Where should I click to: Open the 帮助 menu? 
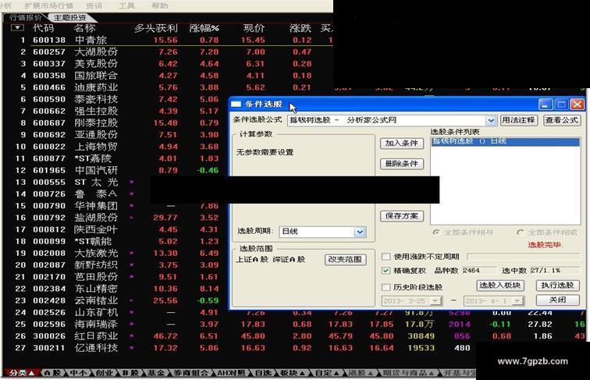coord(160,5)
